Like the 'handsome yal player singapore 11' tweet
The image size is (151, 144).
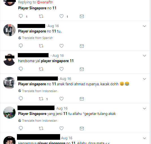click(62, 69)
